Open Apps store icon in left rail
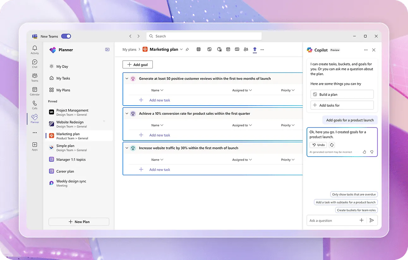The height and width of the screenshot is (260, 408). pos(35,147)
